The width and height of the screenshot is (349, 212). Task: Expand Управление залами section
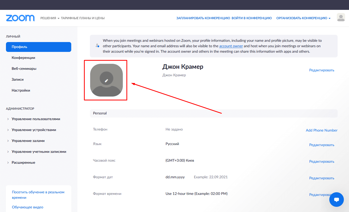(x=28, y=141)
